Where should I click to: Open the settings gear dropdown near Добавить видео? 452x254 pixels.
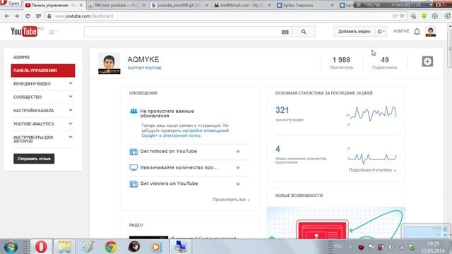(x=381, y=32)
